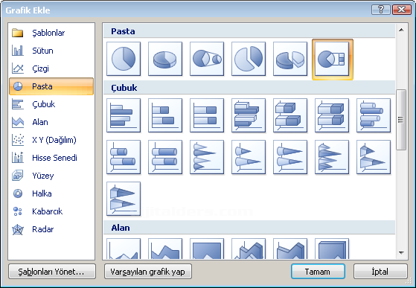Pick the stacked horizontal cone chart
Screen dimensions: 416x288
click(x=249, y=157)
